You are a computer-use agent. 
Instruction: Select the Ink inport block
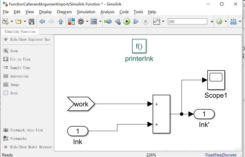pos(78,131)
